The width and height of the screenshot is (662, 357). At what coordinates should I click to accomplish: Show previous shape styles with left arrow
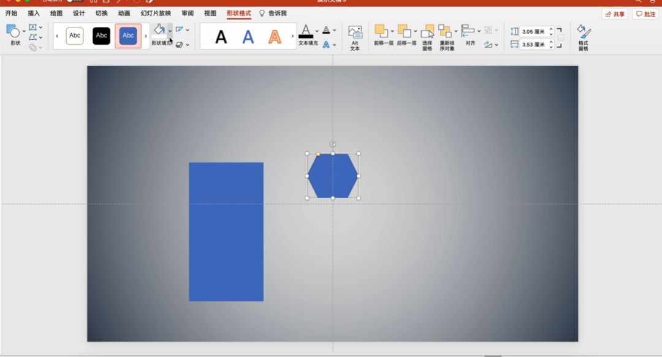57,36
